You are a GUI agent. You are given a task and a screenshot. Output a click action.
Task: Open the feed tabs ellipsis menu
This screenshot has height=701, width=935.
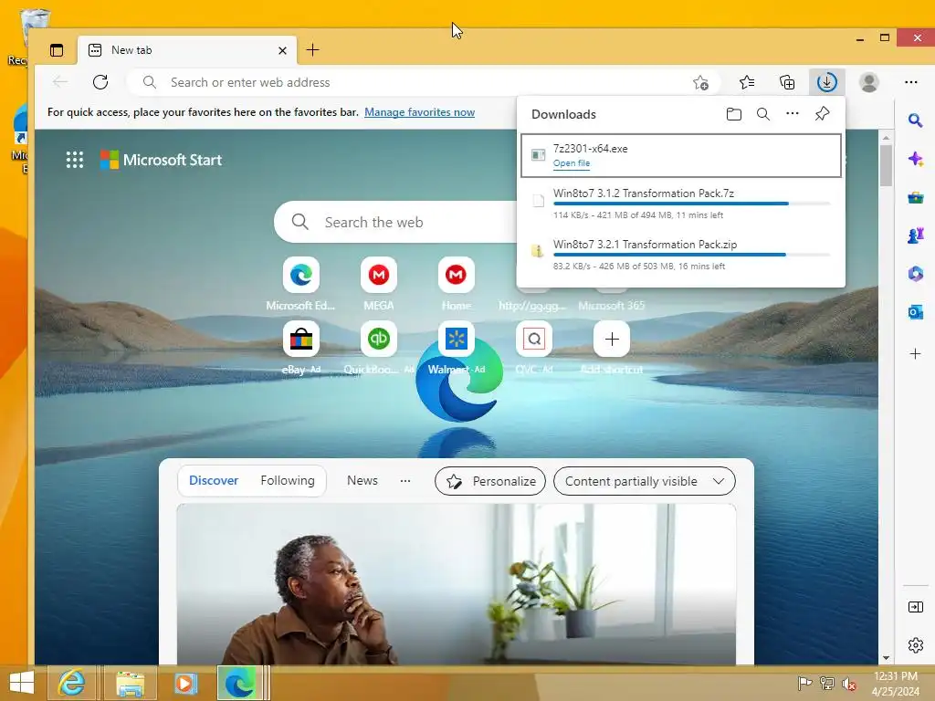[404, 480]
